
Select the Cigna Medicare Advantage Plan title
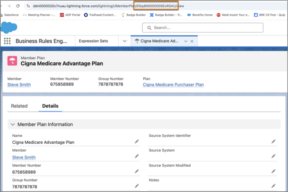click(62, 64)
